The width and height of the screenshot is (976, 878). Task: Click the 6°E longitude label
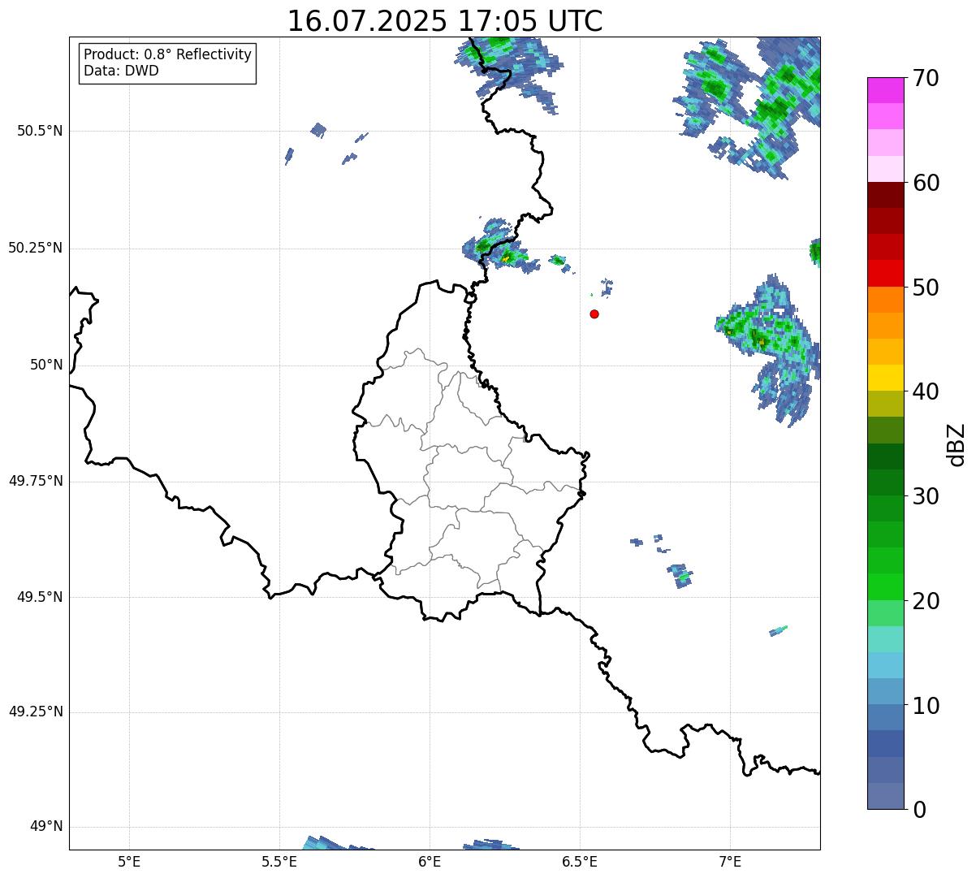[430, 861]
